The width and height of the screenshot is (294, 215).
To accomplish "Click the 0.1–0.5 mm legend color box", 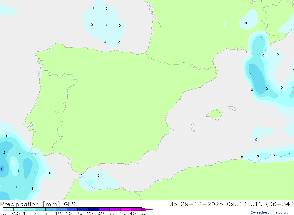I will tap(8, 209).
